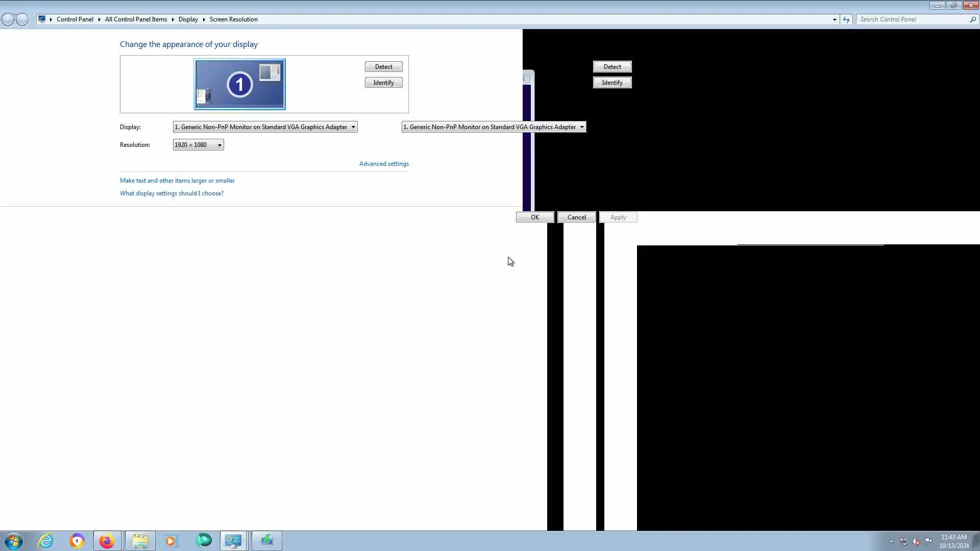Click the network tray icon
This screenshot has width=980, height=551.
click(904, 541)
